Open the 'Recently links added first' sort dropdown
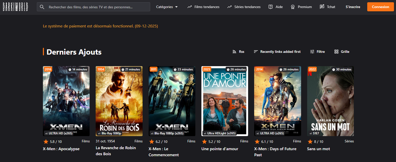Screen dimensions: 396x162 (277, 52)
